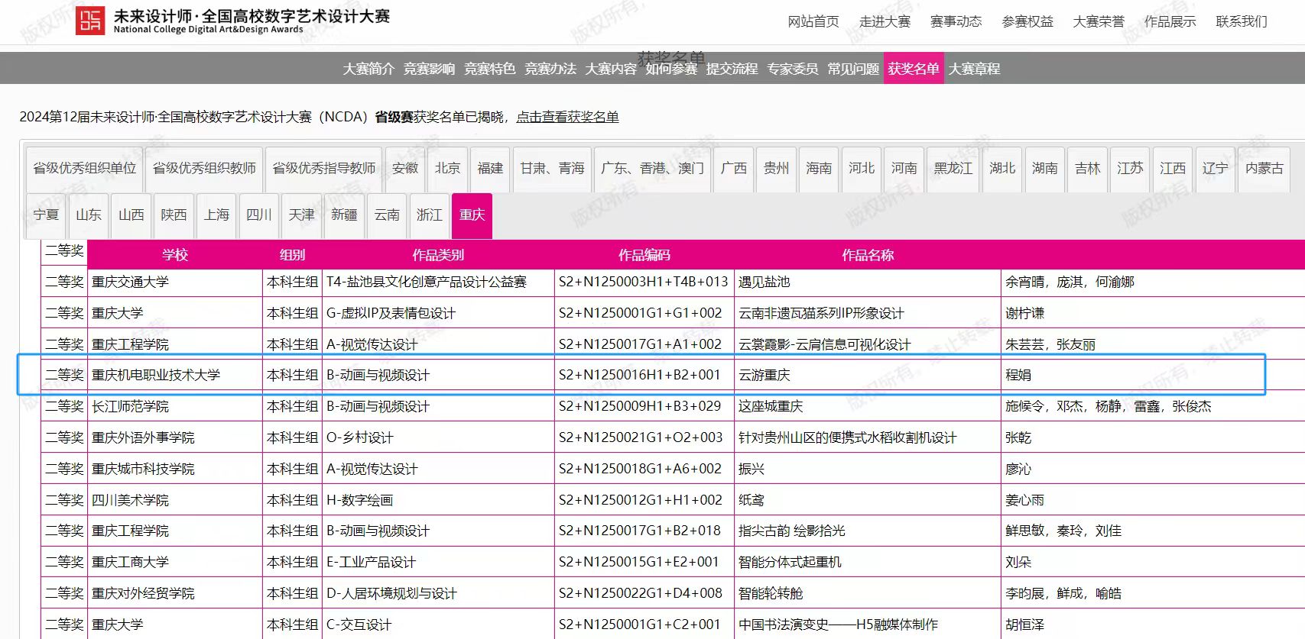Image resolution: width=1305 pixels, height=639 pixels.
Task: Select the 吉林 province tab
Action: pyautogui.click(x=1087, y=168)
